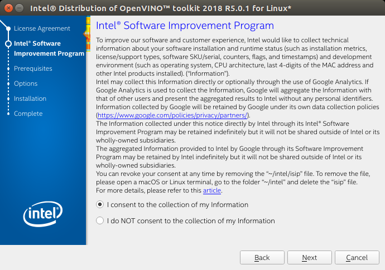Click the text 'wholly-owned subsidiaries.' under Google paragraph

tap(136, 165)
